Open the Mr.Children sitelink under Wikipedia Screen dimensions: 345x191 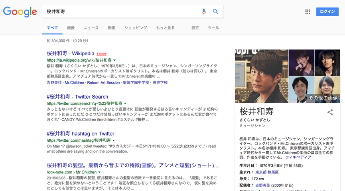click(74, 82)
